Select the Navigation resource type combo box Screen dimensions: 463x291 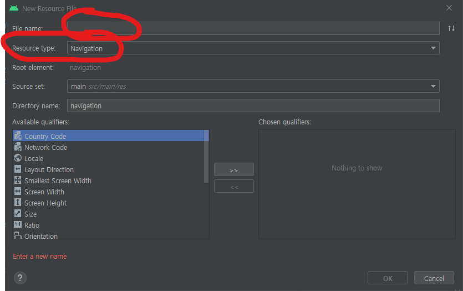tap(253, 48)
